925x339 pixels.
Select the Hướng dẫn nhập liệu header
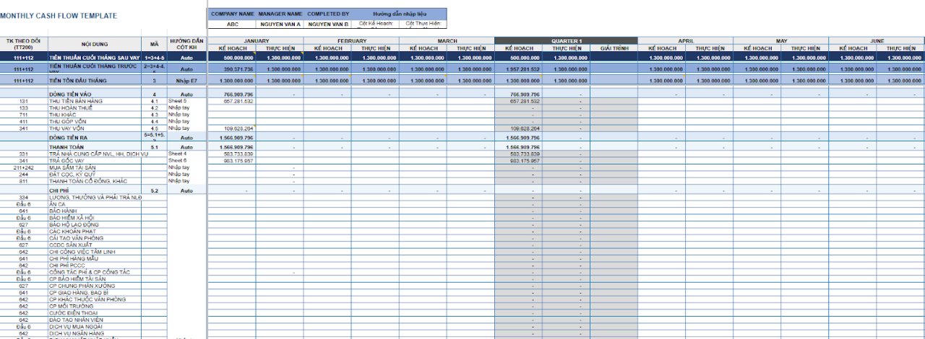pos(399,14)
